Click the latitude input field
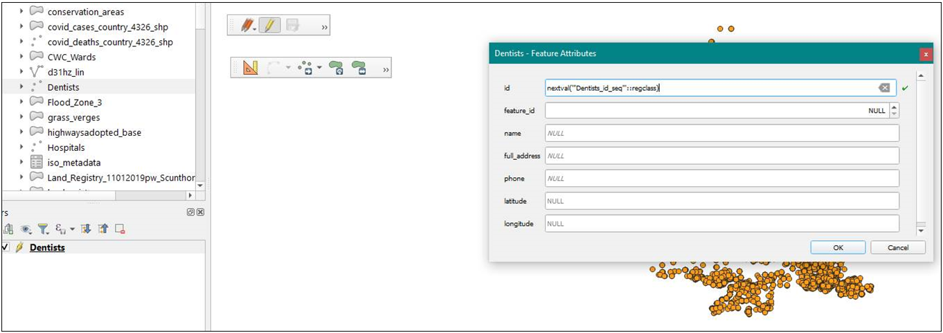Image resolution: width=943 pixels, height=333 pixels. (722, 201)
